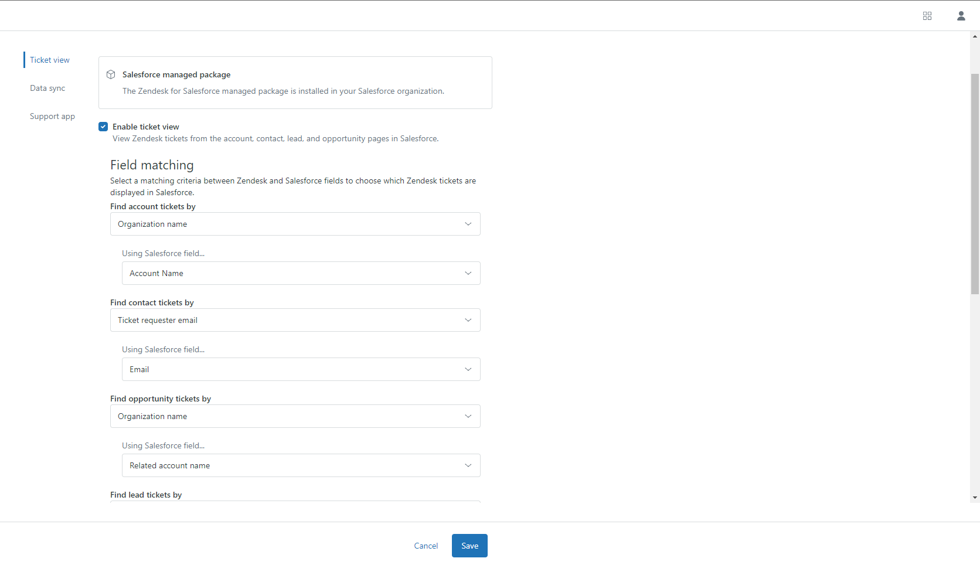Expand Find account tickets by dropdown

[x=295, y=224]
